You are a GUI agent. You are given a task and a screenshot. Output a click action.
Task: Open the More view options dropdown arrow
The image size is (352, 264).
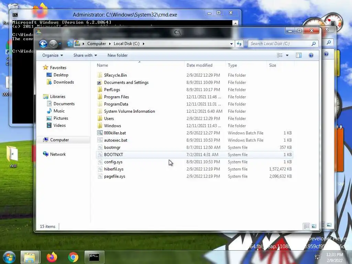[x=287, y=55]
